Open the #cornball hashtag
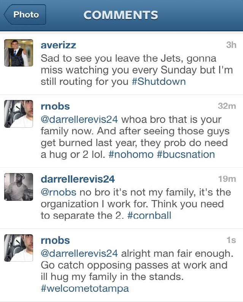 (149, 215)
